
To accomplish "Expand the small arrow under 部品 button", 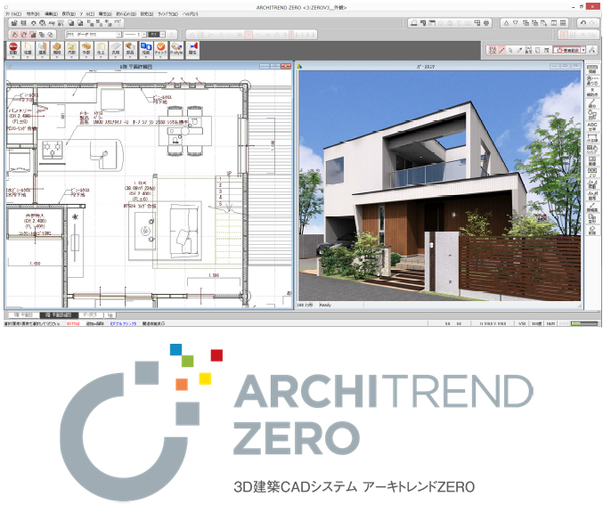I will point(130,57).
